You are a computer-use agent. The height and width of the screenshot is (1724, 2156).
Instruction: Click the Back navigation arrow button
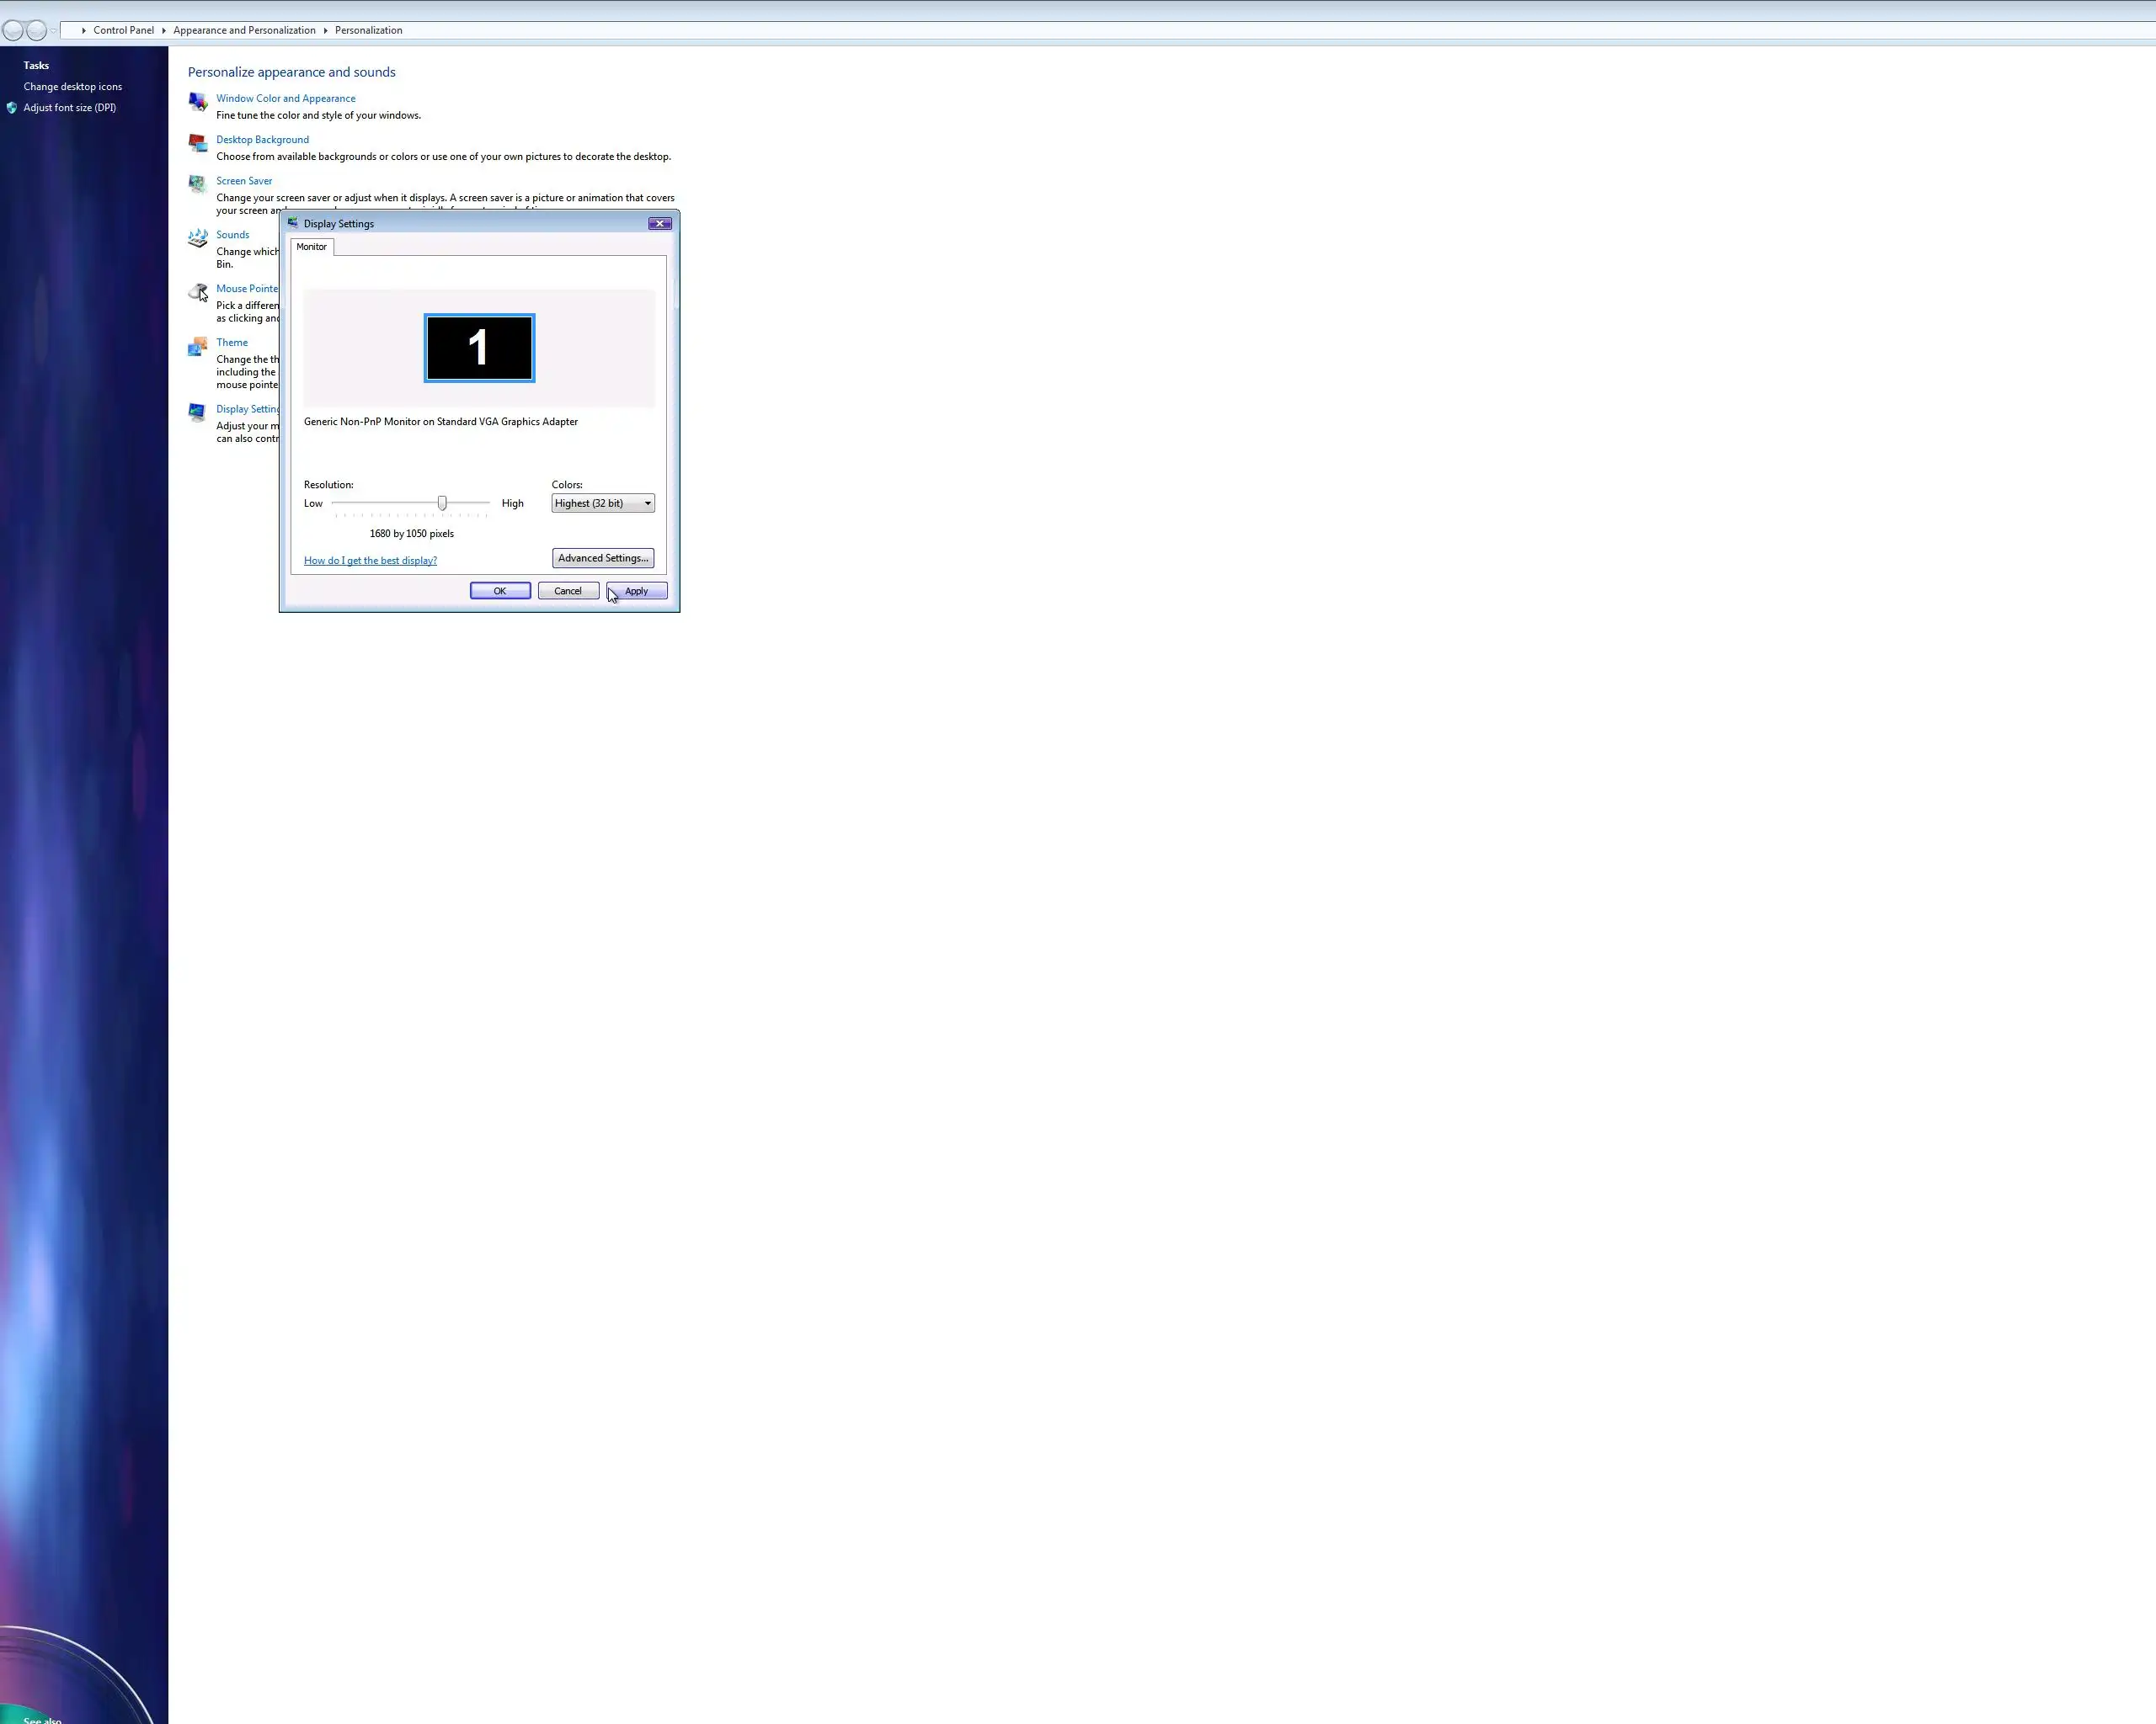(x=13, y=30)
